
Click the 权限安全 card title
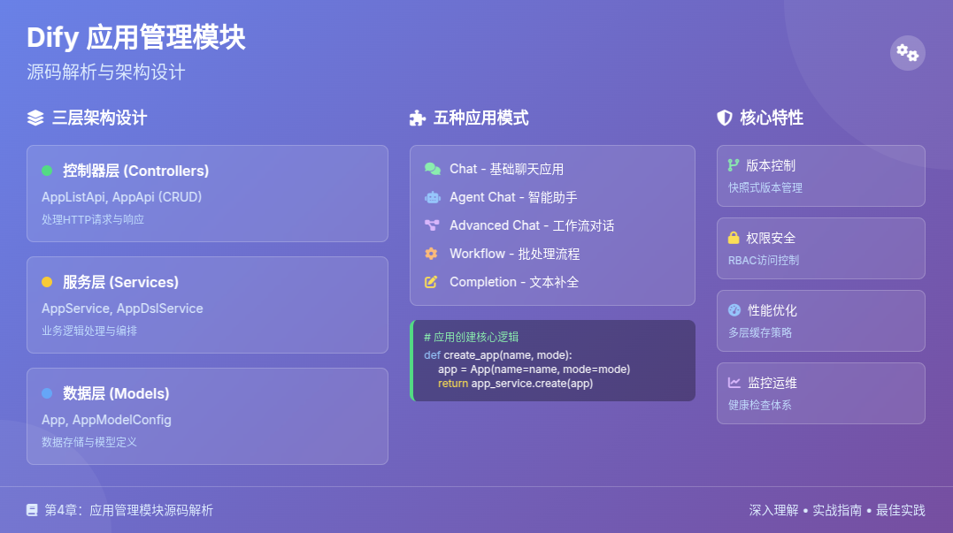point(771,238)
